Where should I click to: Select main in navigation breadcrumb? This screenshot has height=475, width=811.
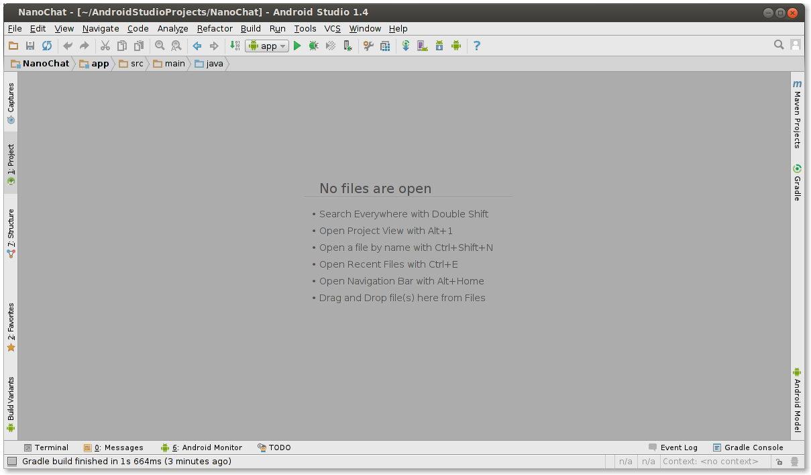169,64
